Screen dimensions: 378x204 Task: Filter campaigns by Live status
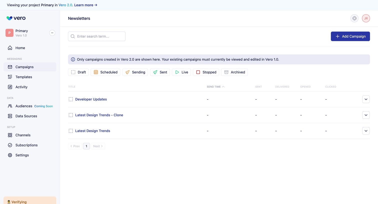(x=181, y=72)
